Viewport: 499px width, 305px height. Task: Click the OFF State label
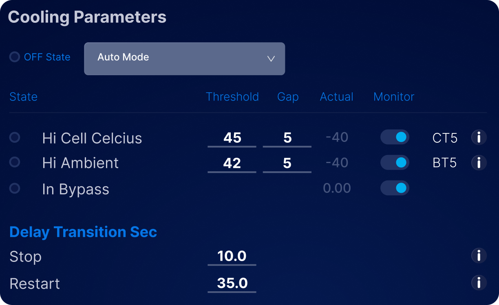47,57
